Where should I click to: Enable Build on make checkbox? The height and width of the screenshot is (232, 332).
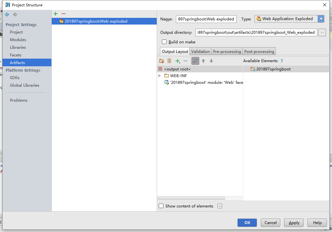click(x=164, y=42)
